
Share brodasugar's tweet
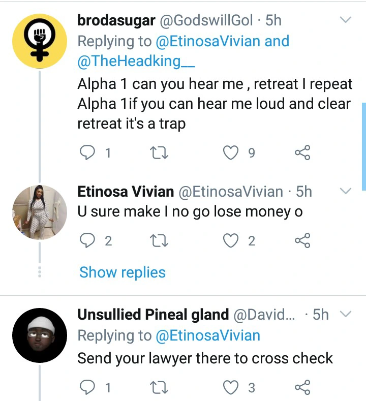coord(302,152)
